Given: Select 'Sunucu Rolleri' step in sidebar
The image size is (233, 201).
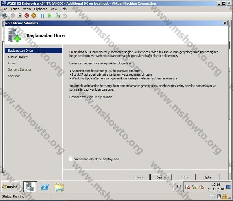Looking at the screenshot, I should point(18,57).
